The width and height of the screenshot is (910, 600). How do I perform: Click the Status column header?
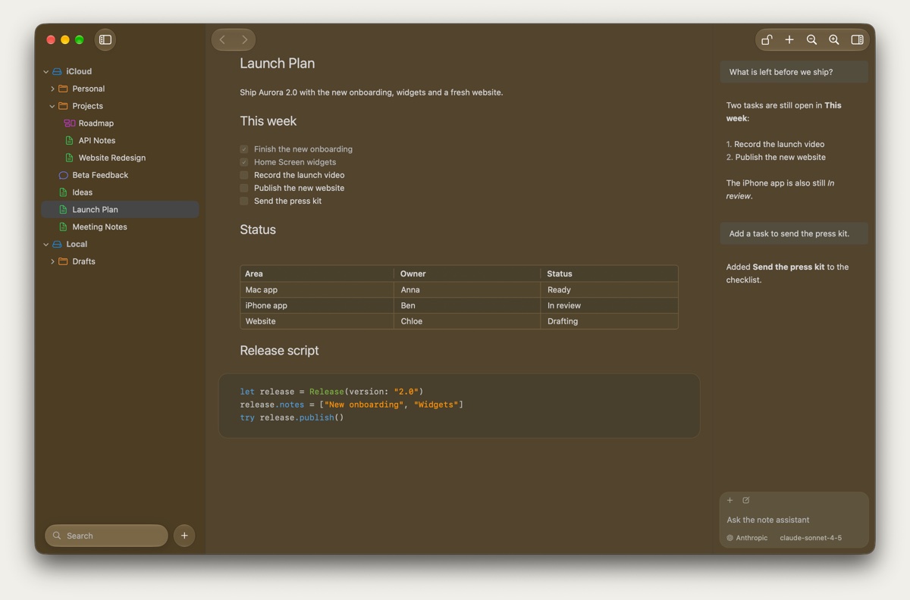(610, 273)
